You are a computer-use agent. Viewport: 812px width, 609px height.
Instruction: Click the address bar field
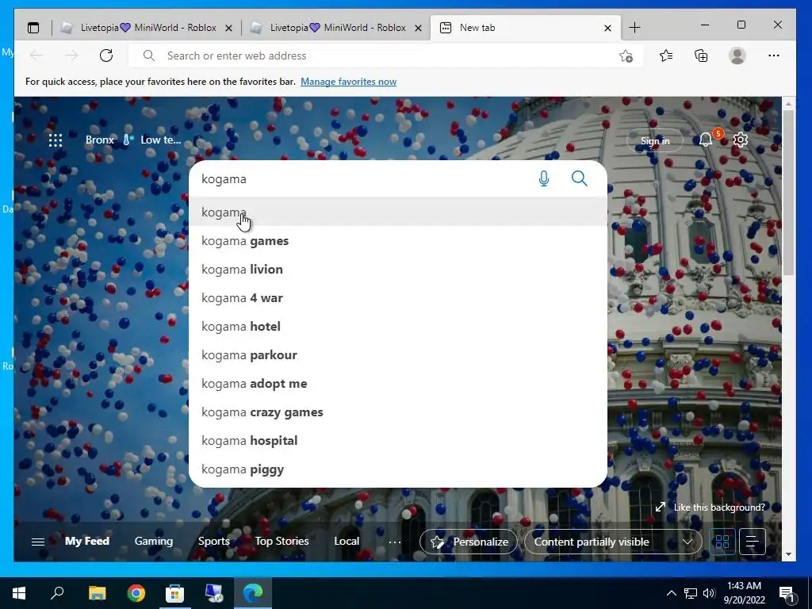click(x=386, y=56)
